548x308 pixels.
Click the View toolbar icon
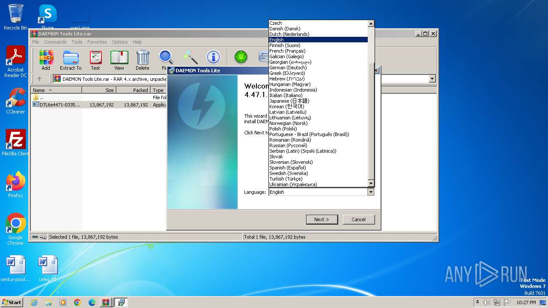point(119,60)
